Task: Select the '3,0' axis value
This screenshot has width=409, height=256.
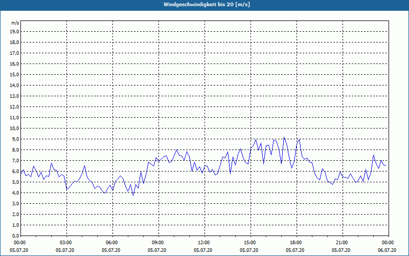Action: click(15, 203)
